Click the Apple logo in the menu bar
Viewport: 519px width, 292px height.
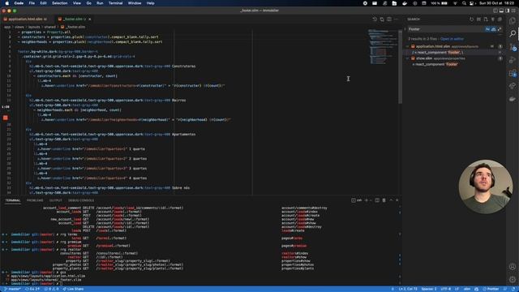7,3
